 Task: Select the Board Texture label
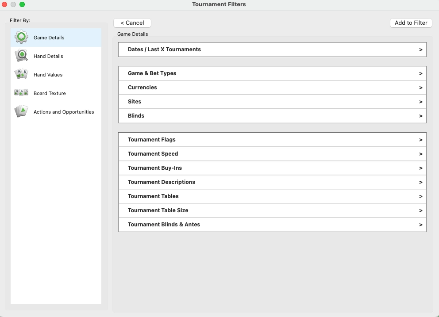tap(50, 93)
